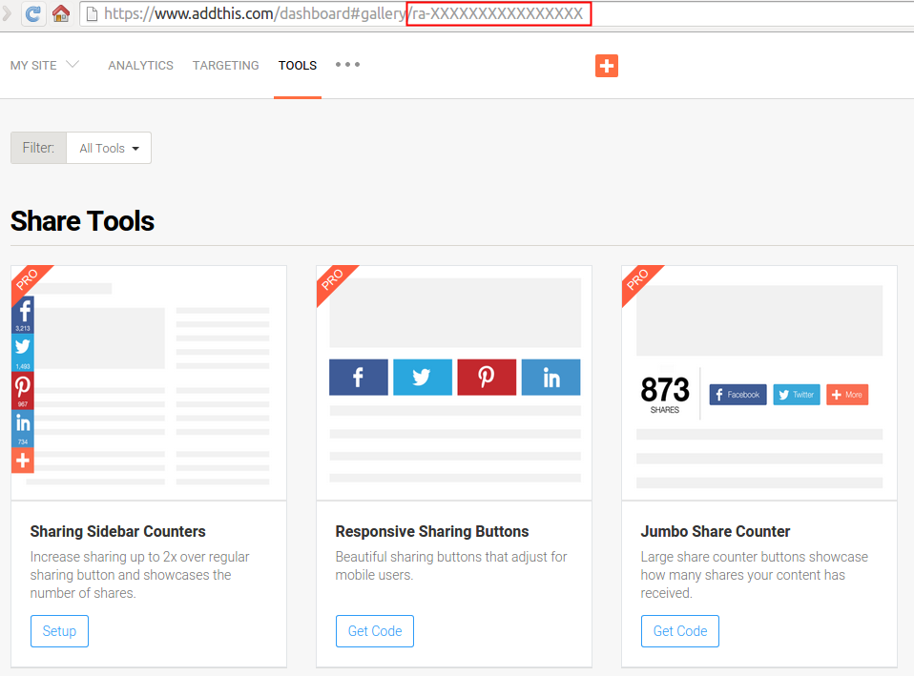This screenshot has height=676, width=914.
Task: Click the 873 SHARES counter
Action: tap(665, 395)
